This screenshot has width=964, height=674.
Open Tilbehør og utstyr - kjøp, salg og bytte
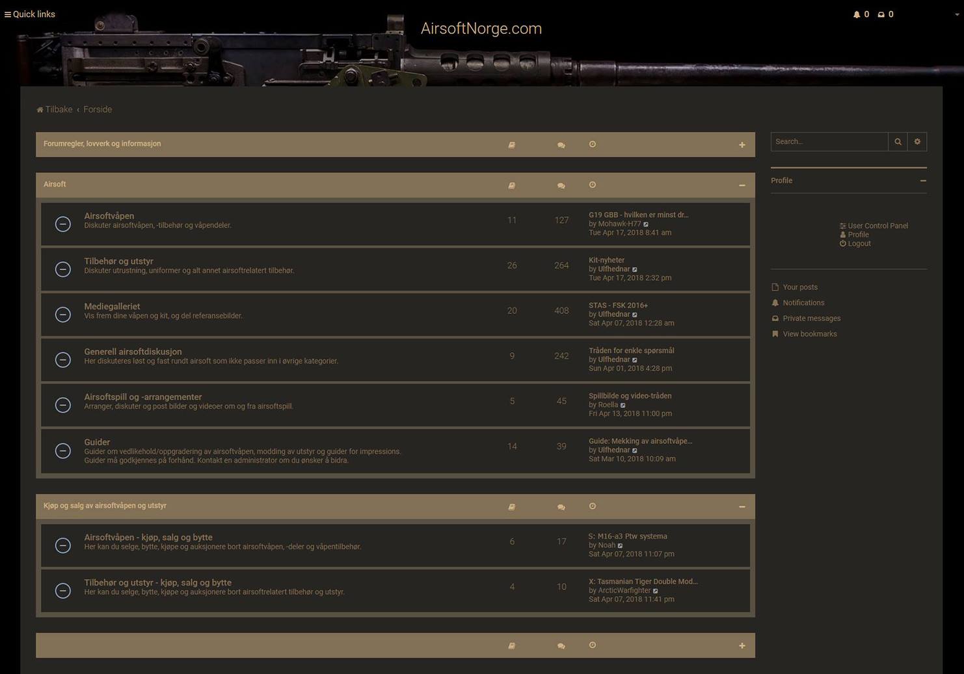(157, 583)
